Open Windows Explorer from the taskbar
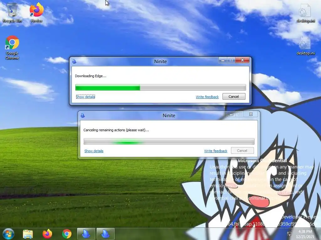The height and width of the screenshot is (240, 321). click(x=28, y=234)
